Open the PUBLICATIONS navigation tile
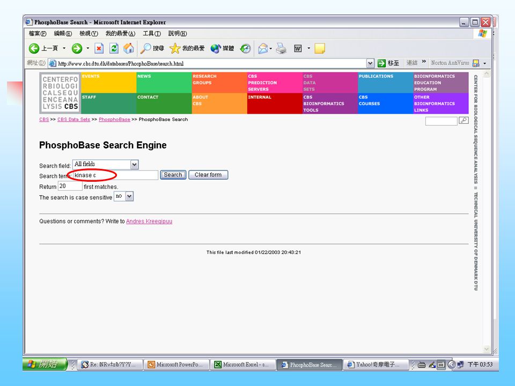Screen dimensions: 515x386 tap(386, 83)
